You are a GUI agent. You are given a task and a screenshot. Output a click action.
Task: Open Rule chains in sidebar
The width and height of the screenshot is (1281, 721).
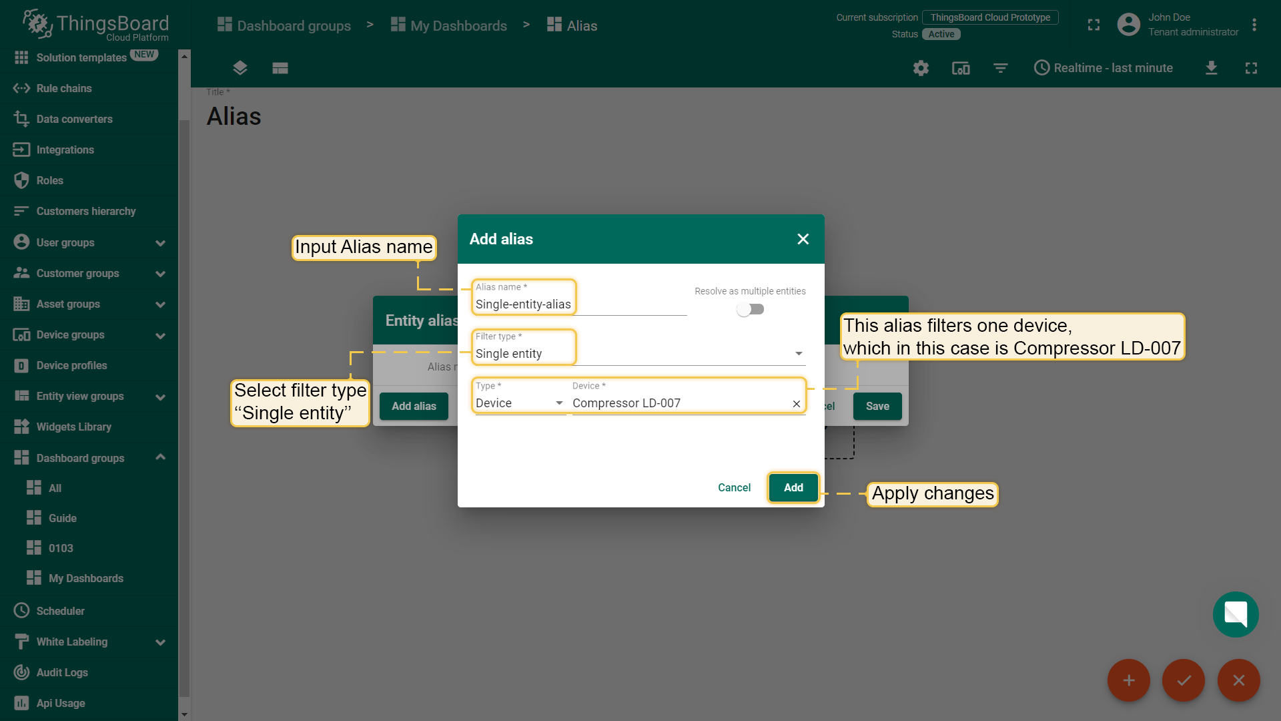pos(64,88)
